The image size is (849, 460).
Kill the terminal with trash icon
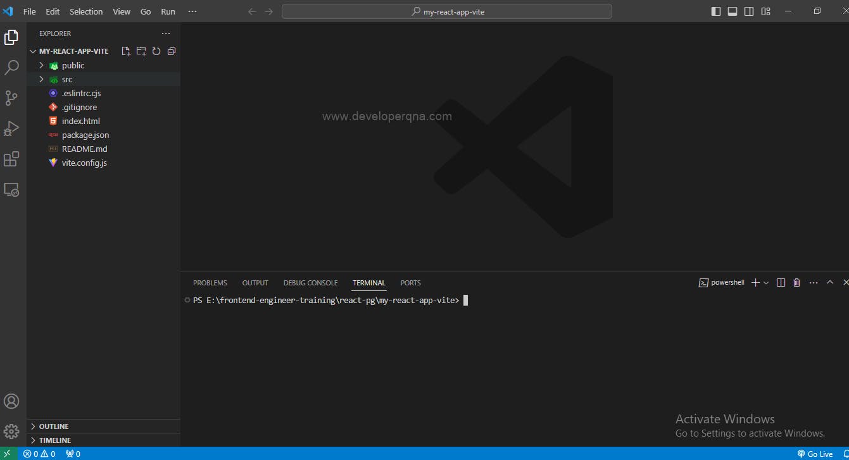click(797, 283)
